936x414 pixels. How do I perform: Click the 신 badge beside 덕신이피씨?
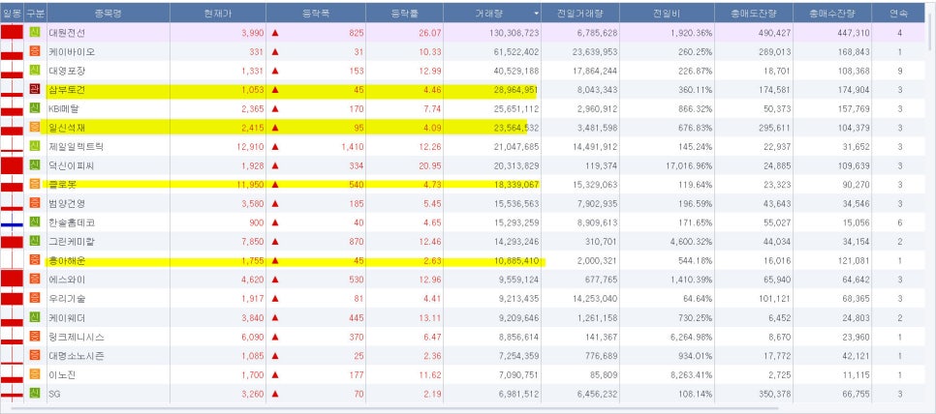pos(35,165)
